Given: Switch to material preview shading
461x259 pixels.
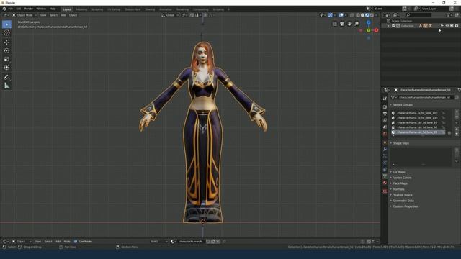Looking at the screenshot, I should click(367, 15).
